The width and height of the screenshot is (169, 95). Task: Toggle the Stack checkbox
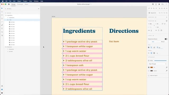(149, 47)
